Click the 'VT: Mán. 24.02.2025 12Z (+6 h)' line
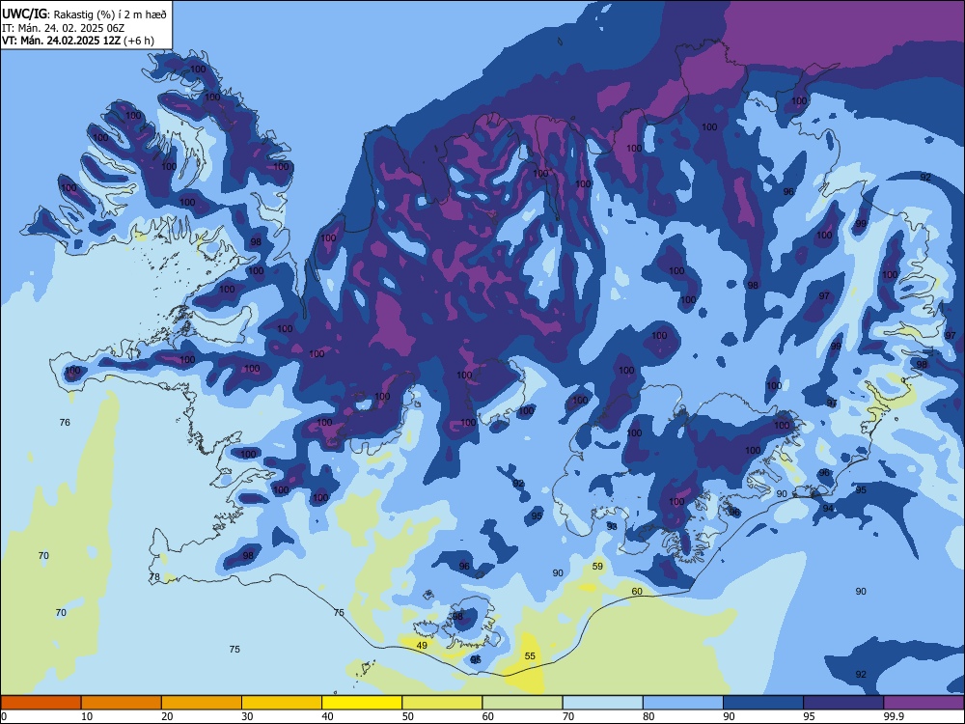965x724 pixels. (x=77, y=41)
